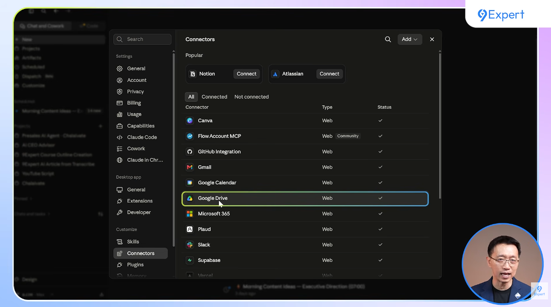Close the settings dialog
Viewport: 551px width, 307px height.
(432, 39)
